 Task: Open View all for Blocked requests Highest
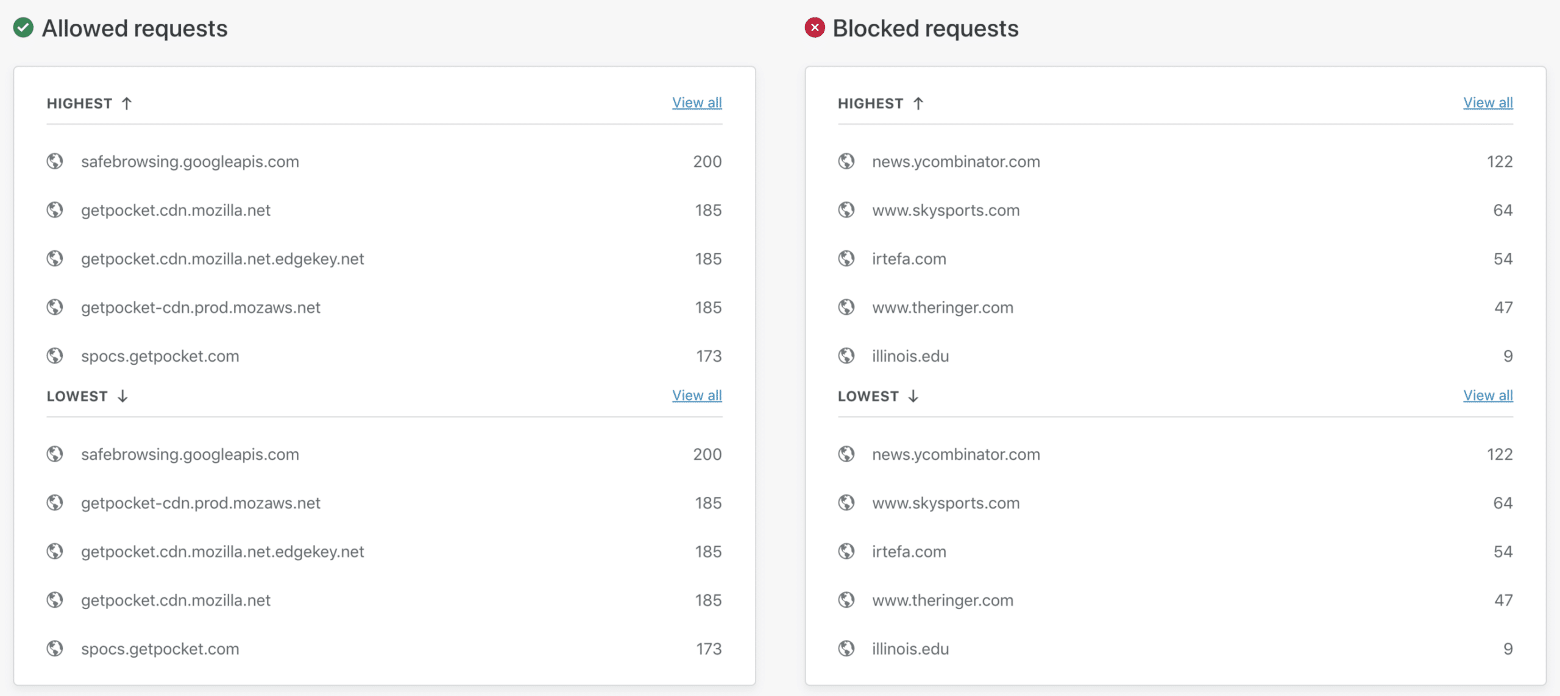click(x=1488, y=103)
